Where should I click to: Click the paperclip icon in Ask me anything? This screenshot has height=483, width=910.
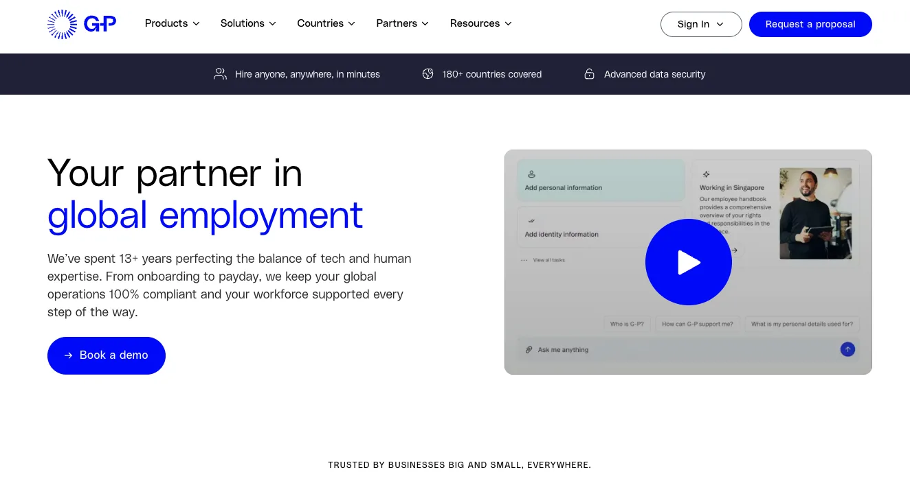click(529, 350)
